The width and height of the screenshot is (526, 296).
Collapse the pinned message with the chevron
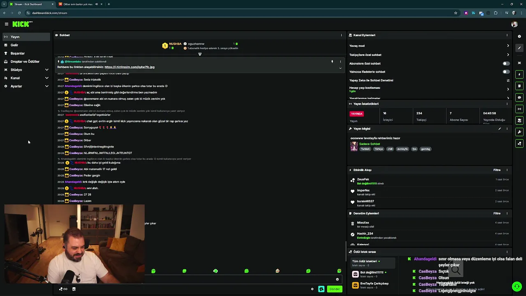point(340,68)
